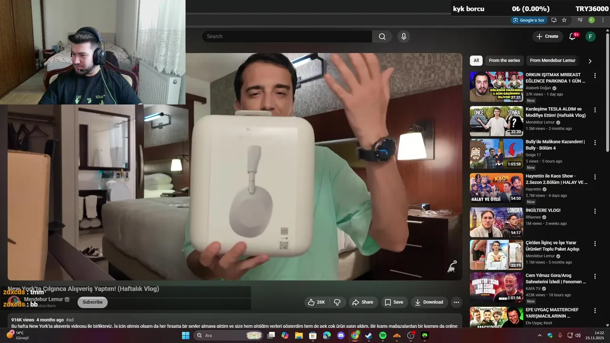The width and height of the screenshot is (610, 343).
Task: Click the YouTube search magnifier button
Action: (x=382, y=37)
